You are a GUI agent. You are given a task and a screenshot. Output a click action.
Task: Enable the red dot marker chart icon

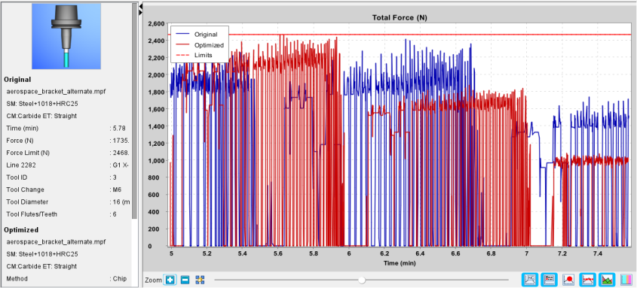coord(568,279)
